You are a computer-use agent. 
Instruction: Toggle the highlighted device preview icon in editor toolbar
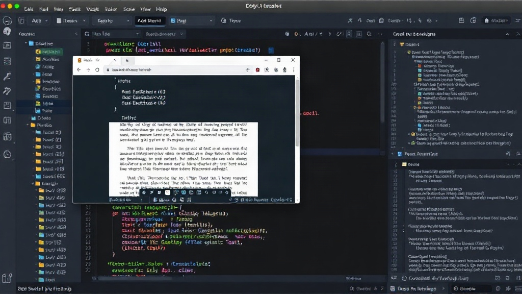(349, 34)
